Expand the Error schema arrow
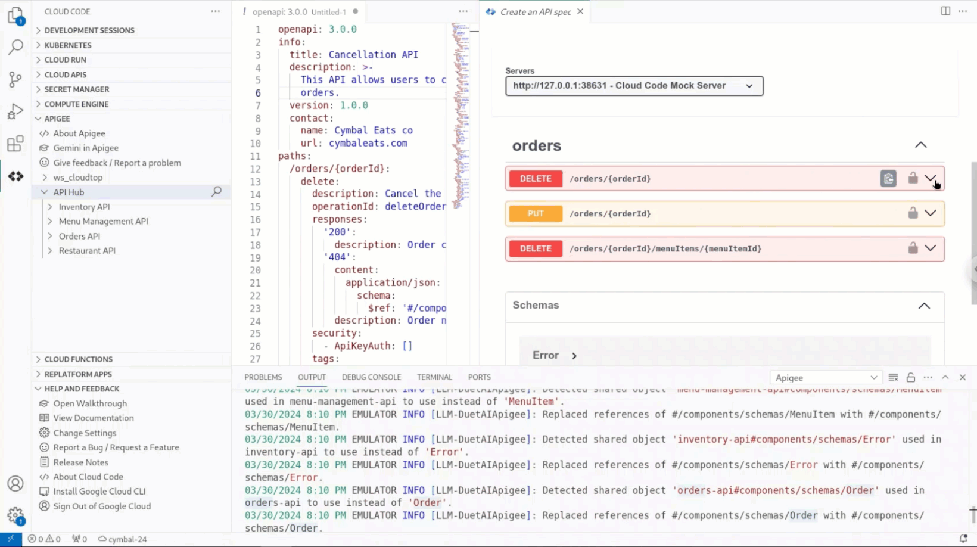This screenshot has width=977, height=547. (574, 356)
